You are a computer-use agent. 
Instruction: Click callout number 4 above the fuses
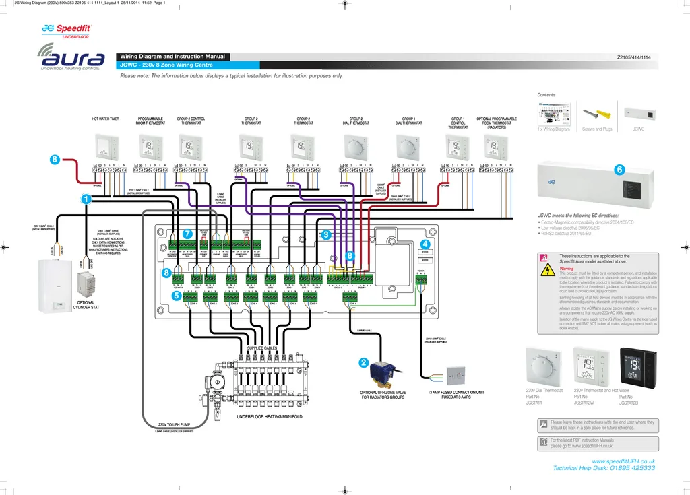pyautogui.click(x=425, y=244)
